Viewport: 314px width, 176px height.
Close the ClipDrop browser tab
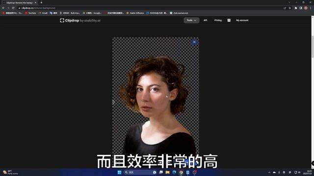pyautogui.click(x=35, y=2)
